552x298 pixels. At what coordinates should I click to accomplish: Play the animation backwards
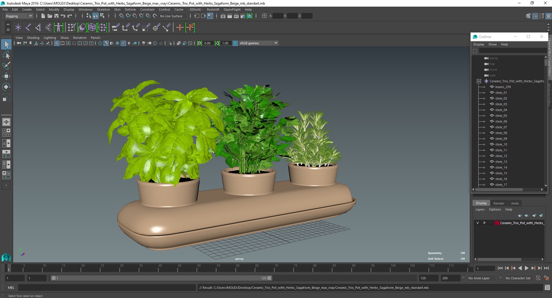click(x=520, y=268)
